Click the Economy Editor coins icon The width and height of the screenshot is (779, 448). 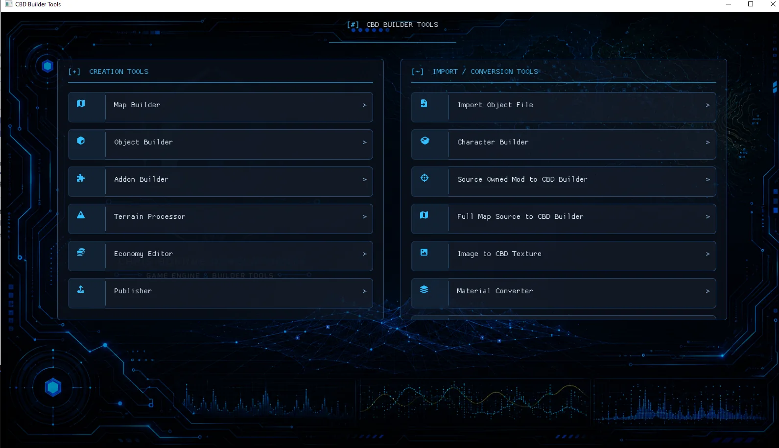81,252
